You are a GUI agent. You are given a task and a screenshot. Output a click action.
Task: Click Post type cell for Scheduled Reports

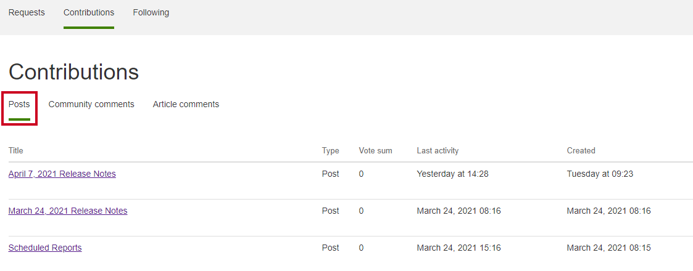click(x=331, y=248)
